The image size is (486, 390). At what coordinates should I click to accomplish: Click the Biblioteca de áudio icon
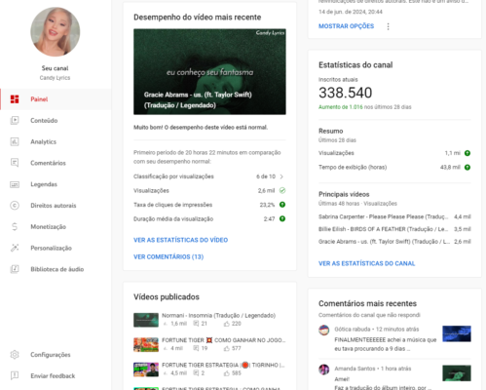pos(15,269)
